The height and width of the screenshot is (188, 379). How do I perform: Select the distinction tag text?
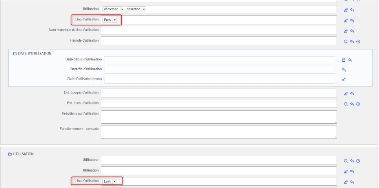click(133, 9)
